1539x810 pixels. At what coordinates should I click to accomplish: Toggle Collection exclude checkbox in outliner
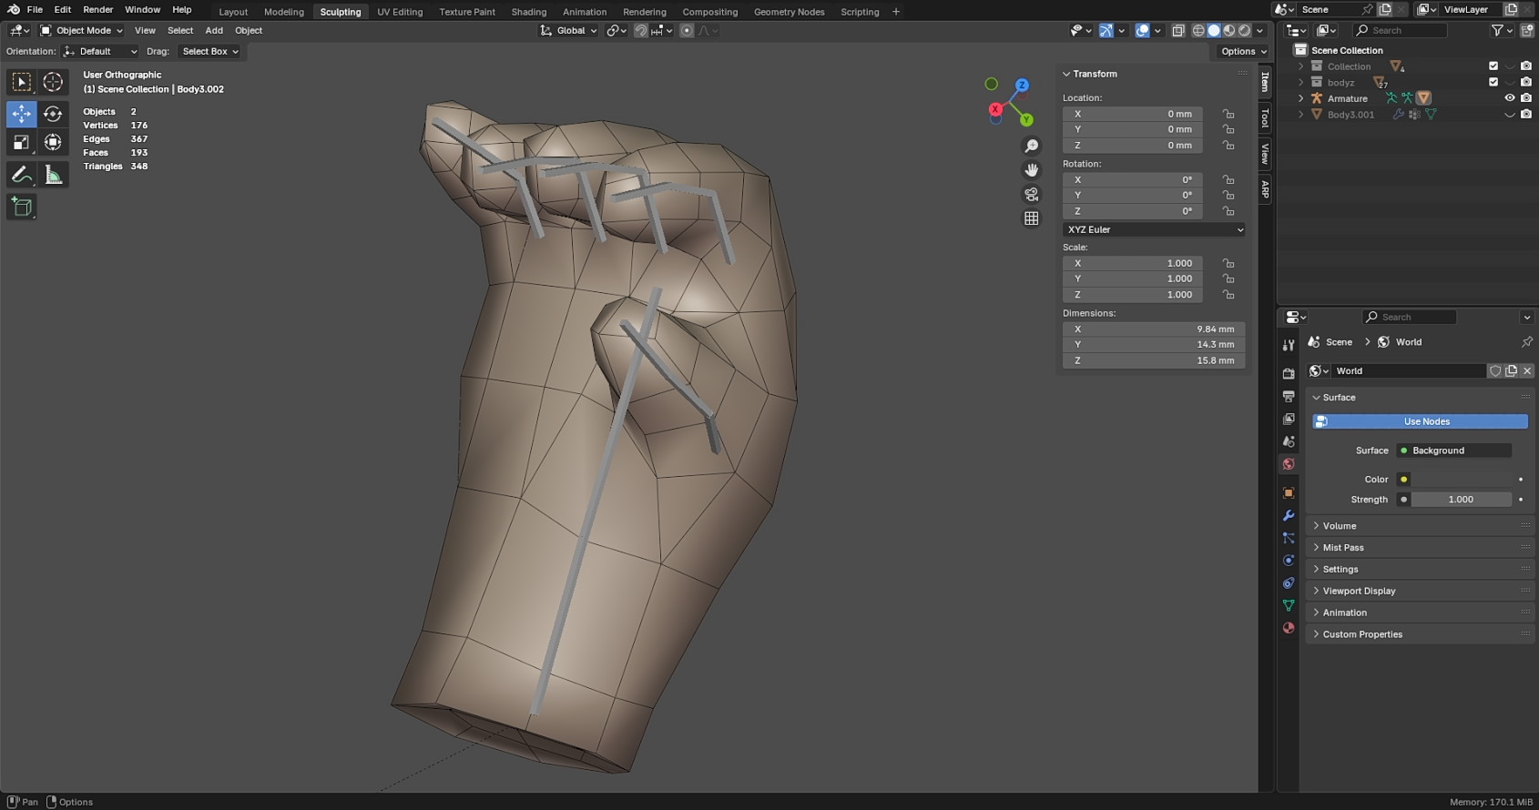point(1493,66)
